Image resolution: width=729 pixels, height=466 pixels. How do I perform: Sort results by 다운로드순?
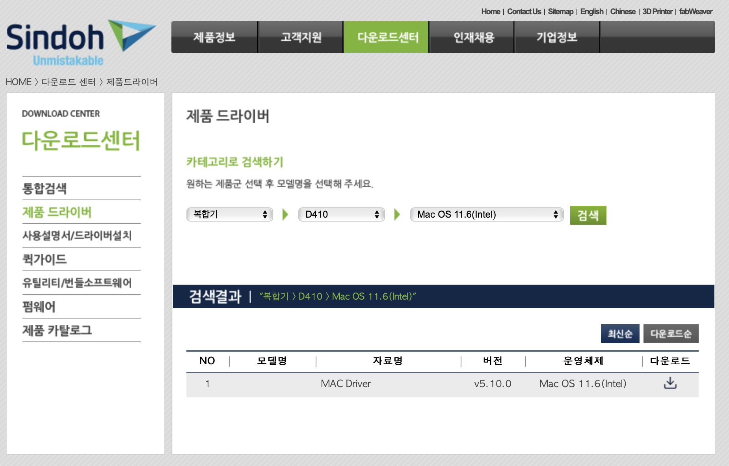671,334
